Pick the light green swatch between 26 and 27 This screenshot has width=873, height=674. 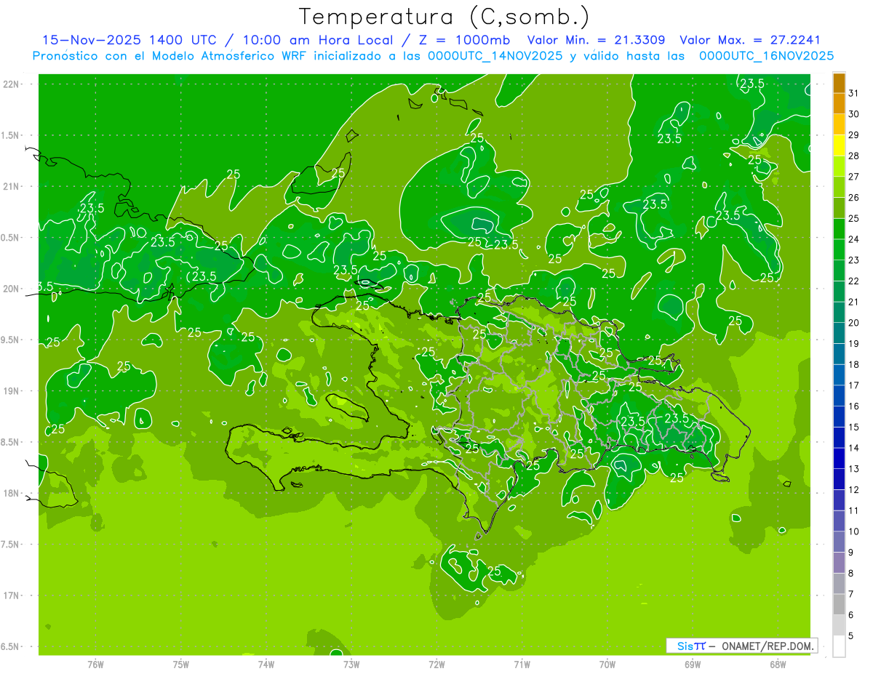[839, 188]
